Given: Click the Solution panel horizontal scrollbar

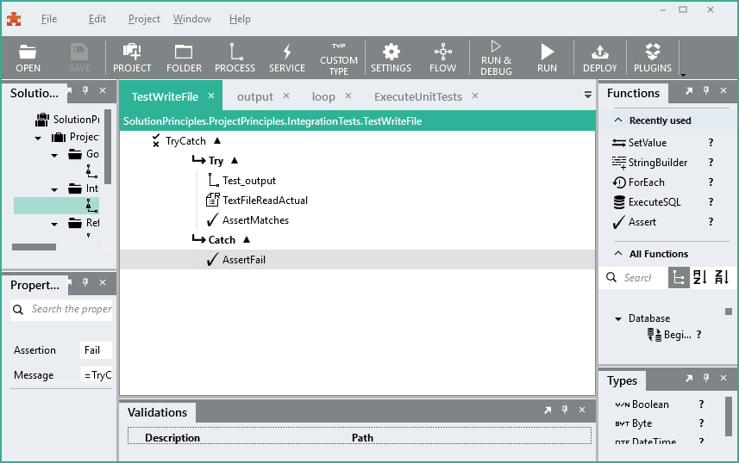Looking at the screenshot, I should [x=34, y=247].
